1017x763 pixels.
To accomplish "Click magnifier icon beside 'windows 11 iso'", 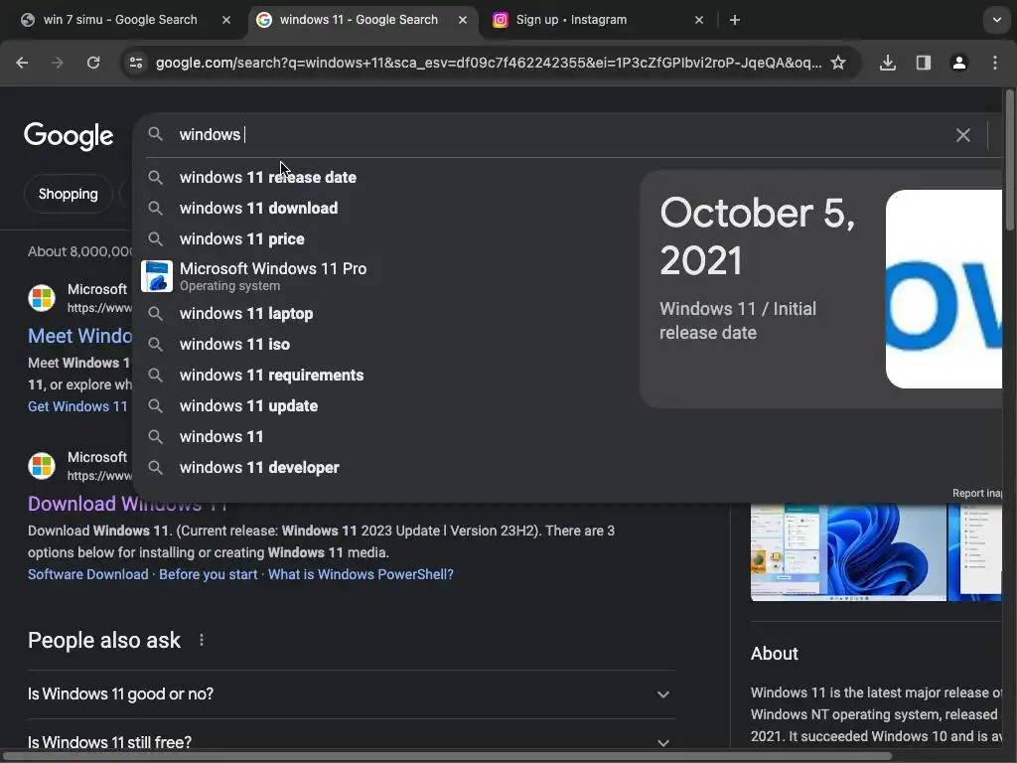I will click(x=155, y=345).
